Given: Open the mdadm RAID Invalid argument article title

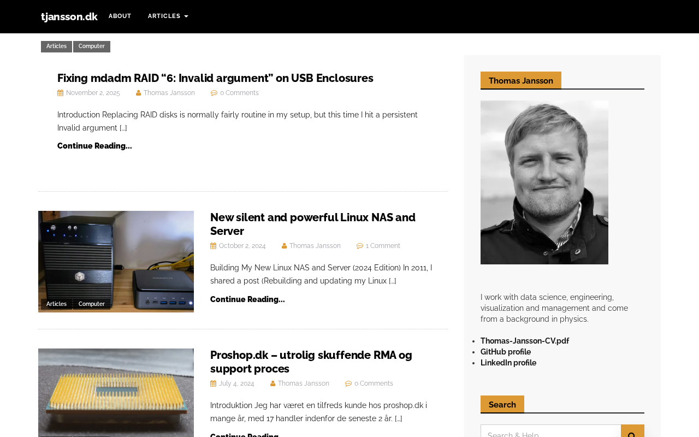Looking at the screenshot, I should 215,78.
